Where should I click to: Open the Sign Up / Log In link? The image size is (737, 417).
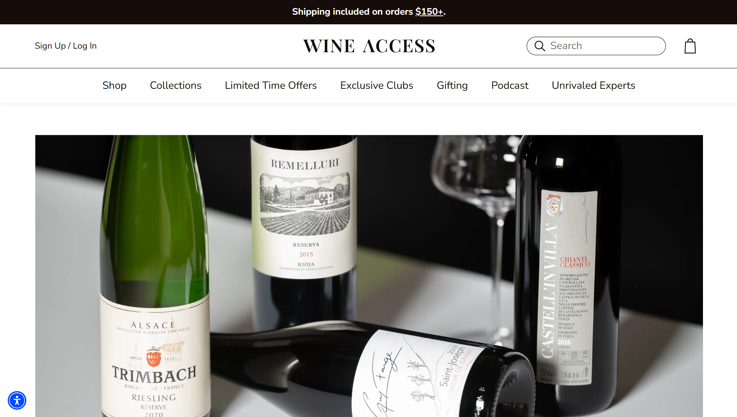(x=66, y=46)
